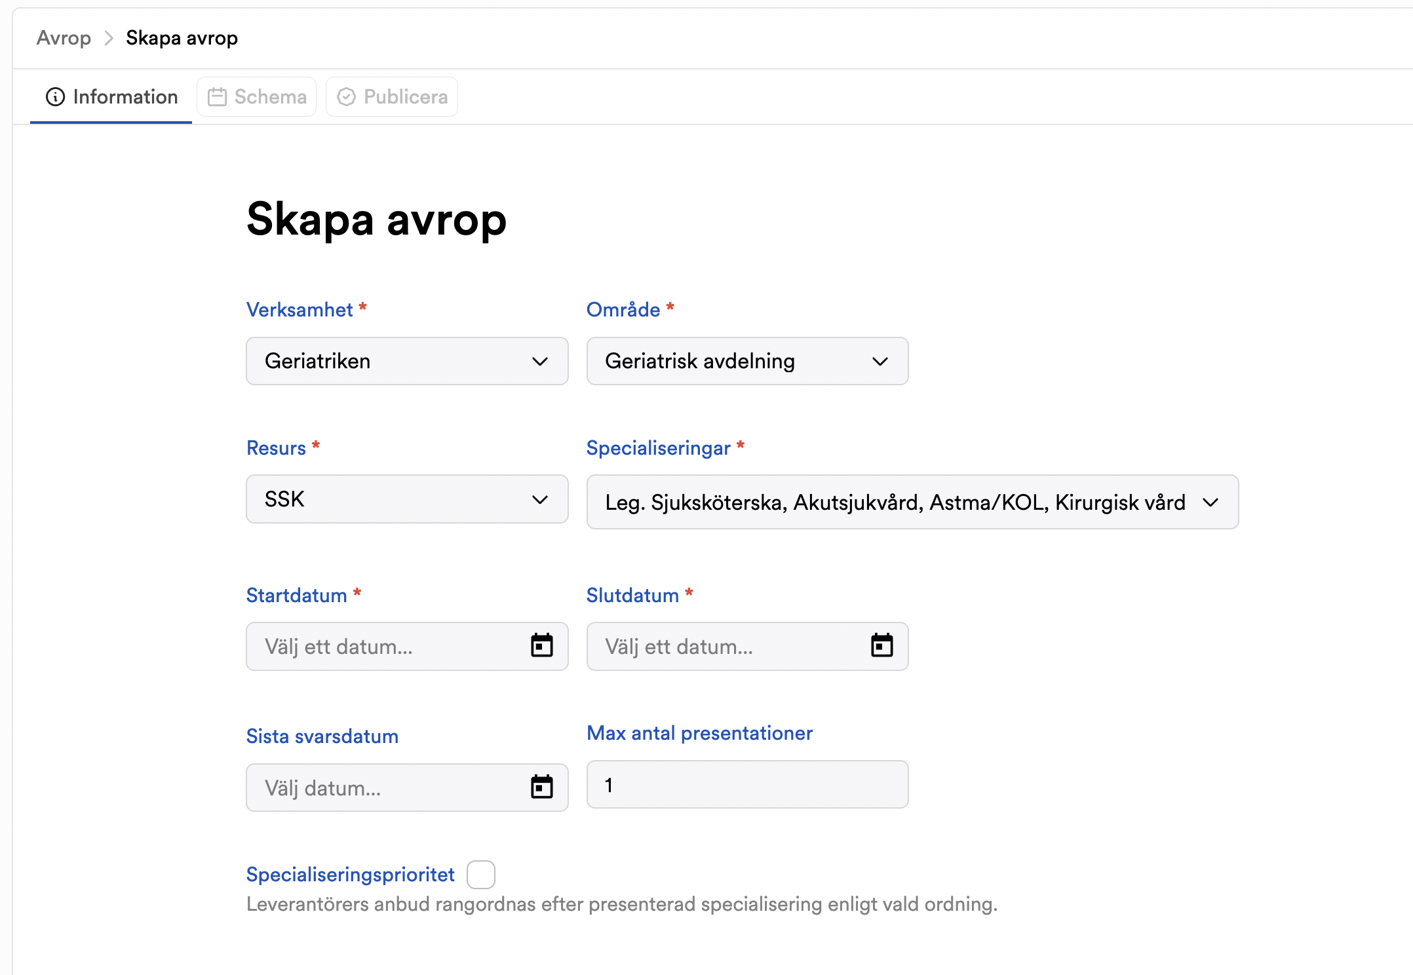Click the Slutdatum field label

point(632,596)
